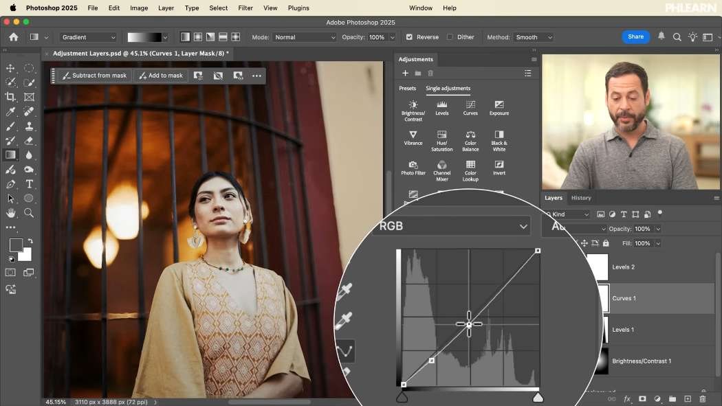
Task: Open the Kind filter dropdown in Layers
Action: coord(568,214)
